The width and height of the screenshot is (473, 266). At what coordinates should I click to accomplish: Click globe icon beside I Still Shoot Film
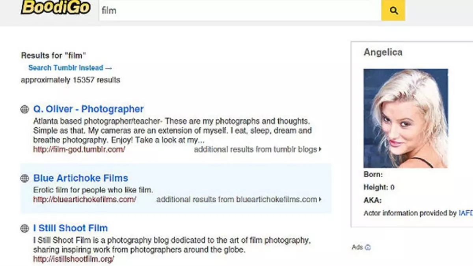[x=24, y=228]
